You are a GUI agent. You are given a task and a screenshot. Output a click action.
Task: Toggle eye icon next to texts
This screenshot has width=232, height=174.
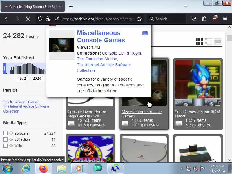click(11, 146)
